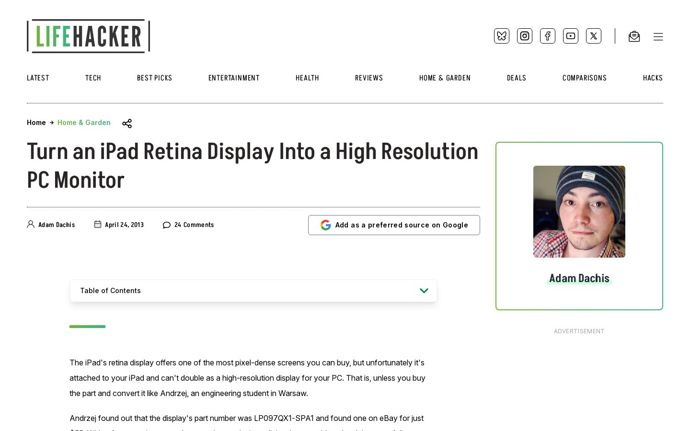Open Lifehacker's YouTube icon
This screenshot has width=690, height=431.
pos(571,36)
